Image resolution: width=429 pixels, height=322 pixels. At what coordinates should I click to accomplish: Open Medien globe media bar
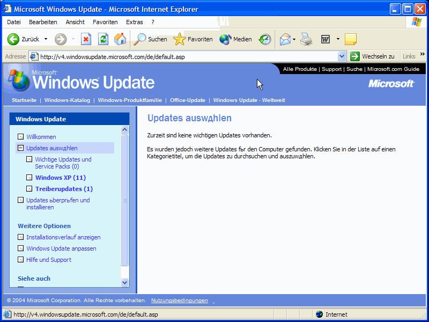point(225,39)
